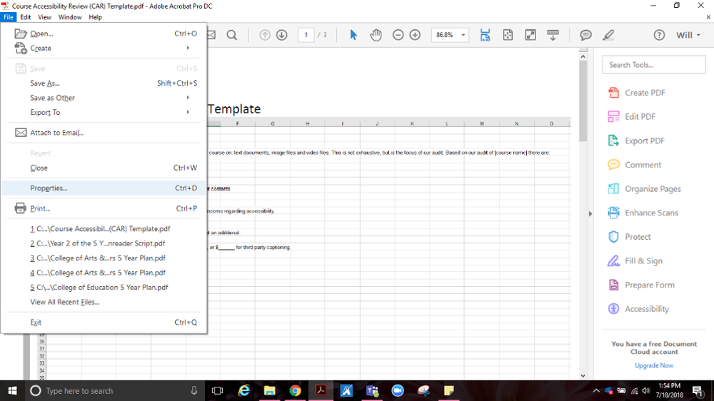Select Attach to Email...
The height and width of the screenshot is (401, 714).
point(104,133)
